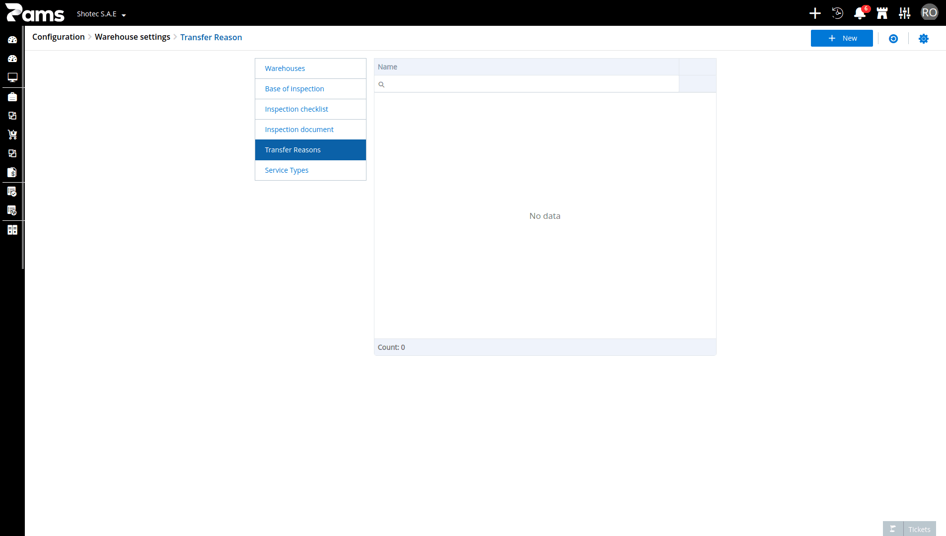
Task: Click the ams logo
Action: [35, 13]
